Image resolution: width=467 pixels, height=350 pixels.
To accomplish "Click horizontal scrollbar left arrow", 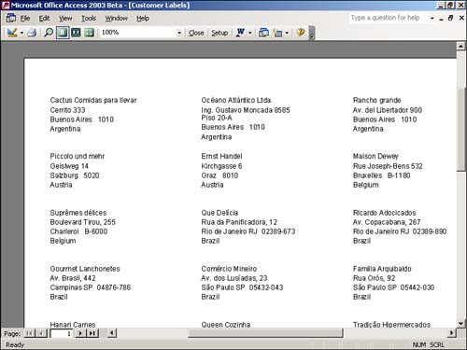I will pos(112,333).
